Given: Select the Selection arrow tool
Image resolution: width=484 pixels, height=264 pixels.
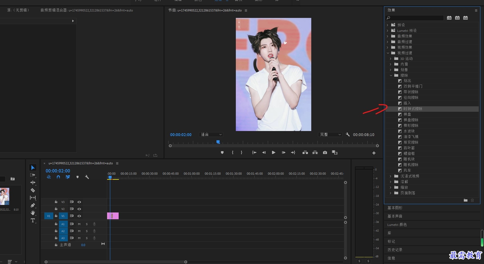Looking at the screenshot, I should coord(33,167).
